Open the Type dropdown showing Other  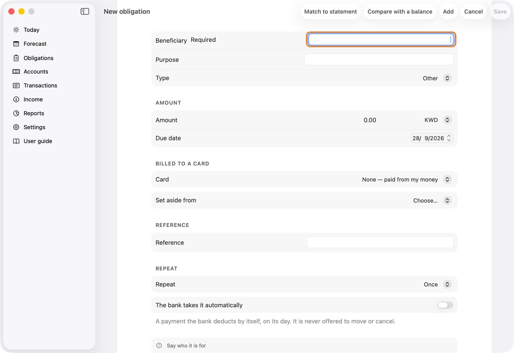pos(437,78)
